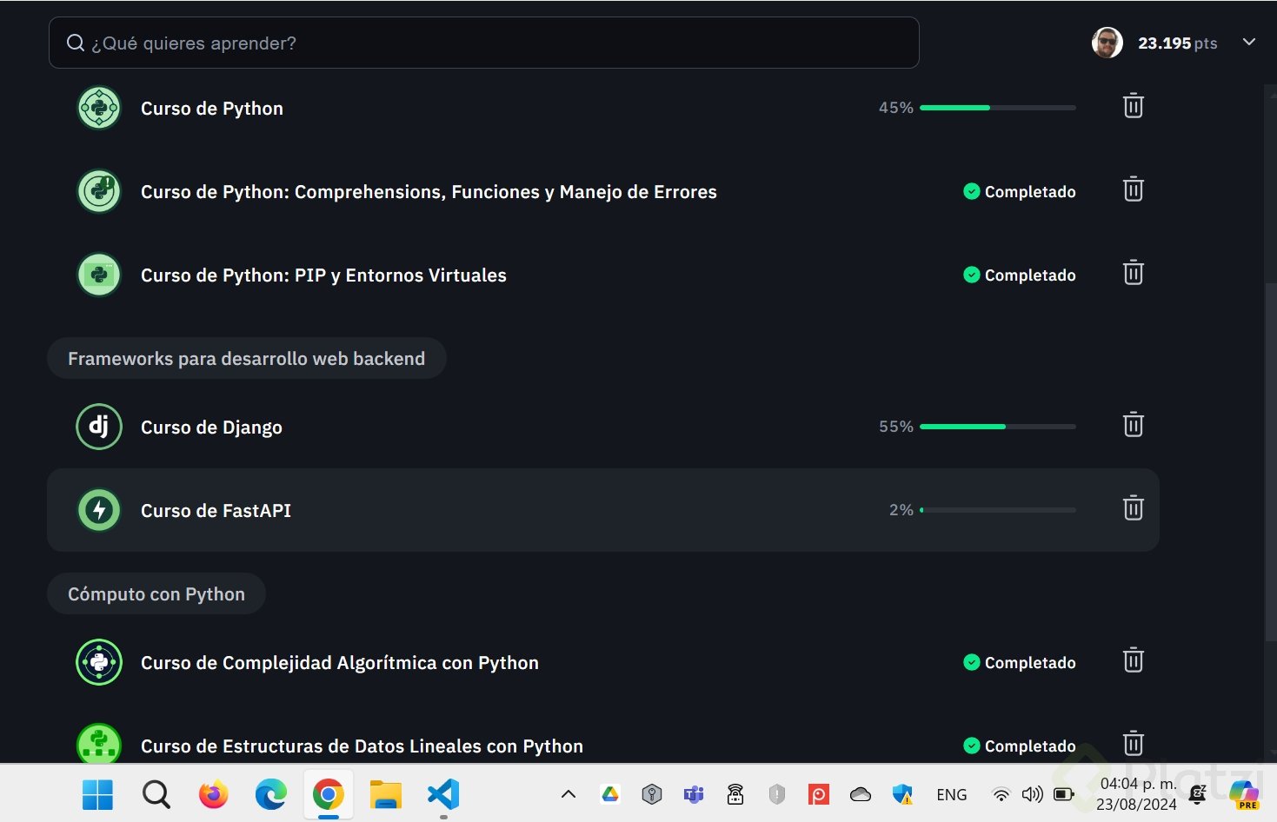Image resolution: width=1277 pixels, height=822 pixels.
Task: Open the notification bell in the taskbar
Action: [x=1198, y=794]
